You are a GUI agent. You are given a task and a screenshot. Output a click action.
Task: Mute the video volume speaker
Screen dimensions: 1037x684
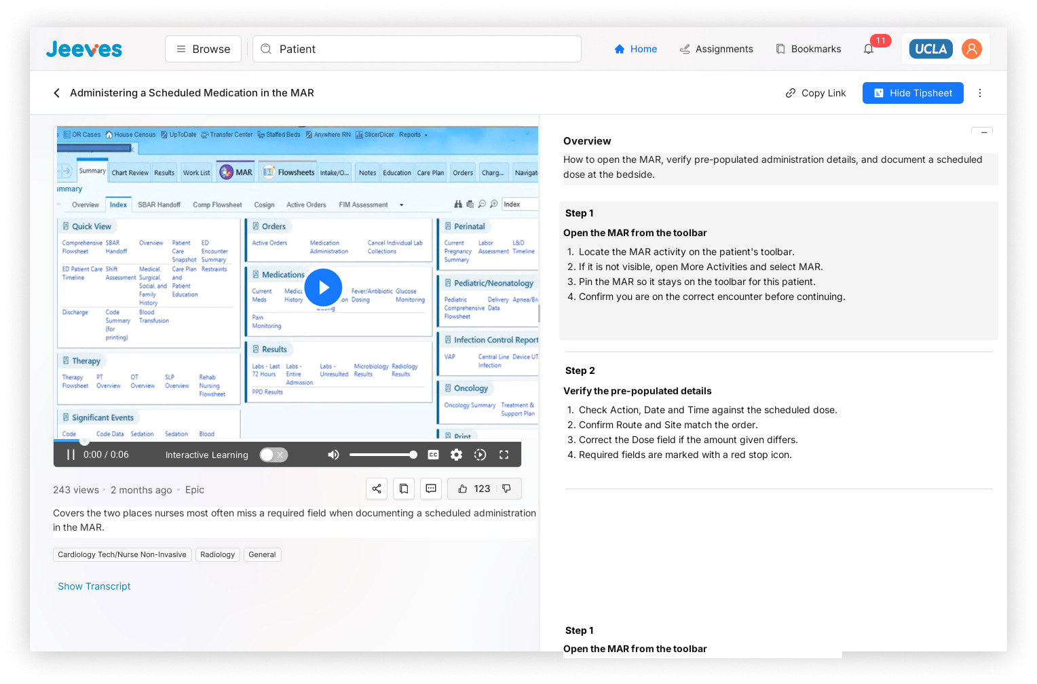coord(333,455)
